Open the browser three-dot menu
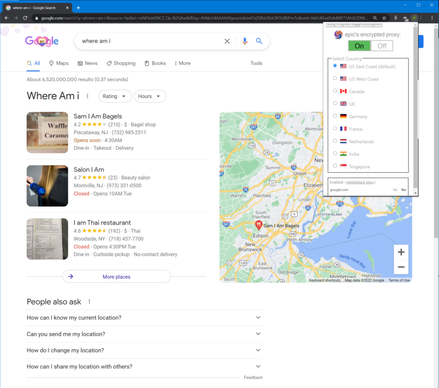Image resolution: width=439 pixels, height=388 pixels. pos(431,17)
